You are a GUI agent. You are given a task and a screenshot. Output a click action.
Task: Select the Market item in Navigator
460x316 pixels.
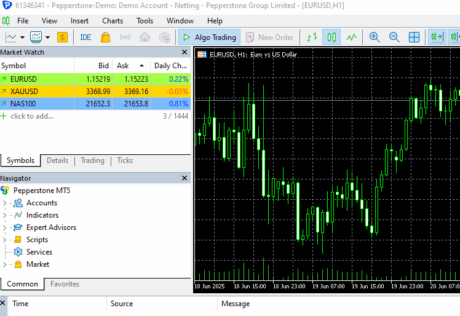[x=38, y=264]
